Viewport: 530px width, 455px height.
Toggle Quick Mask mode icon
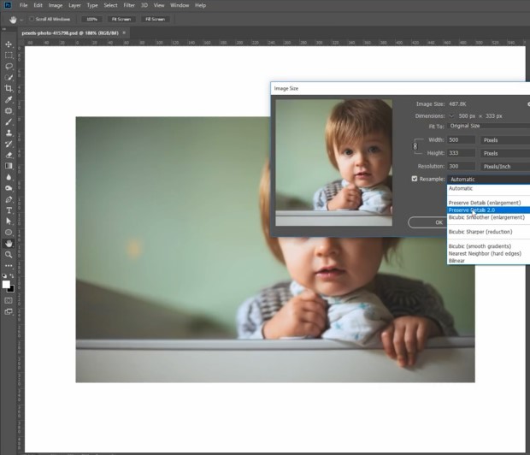point(9,300)
